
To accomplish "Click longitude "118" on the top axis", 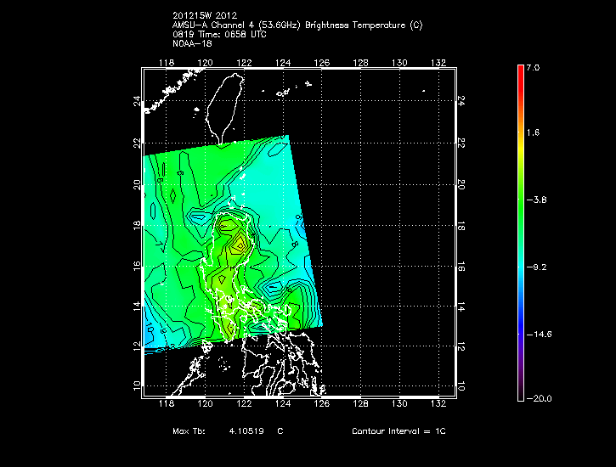I will point(167,63).
